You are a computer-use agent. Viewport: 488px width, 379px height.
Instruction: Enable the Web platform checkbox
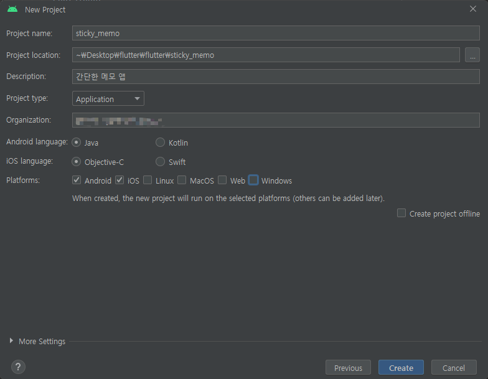pyautogui.click(x=222, y=180)
